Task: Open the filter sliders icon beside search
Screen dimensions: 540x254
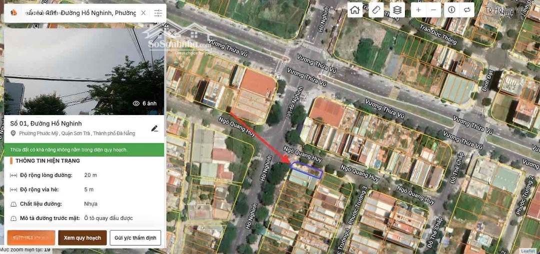Action: 158,13
